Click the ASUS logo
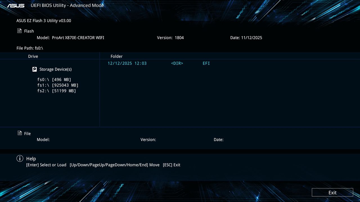Image resolution: width=360 pixels, height=202 pixels. click(x=15, y=5)
